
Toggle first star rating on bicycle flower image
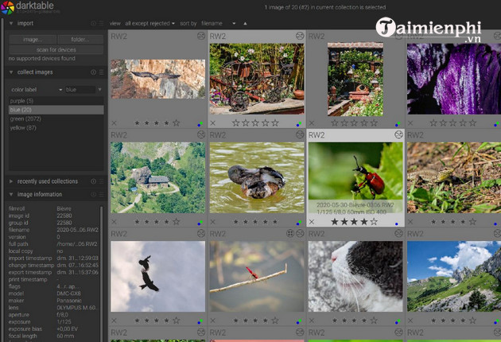(235, 123)
